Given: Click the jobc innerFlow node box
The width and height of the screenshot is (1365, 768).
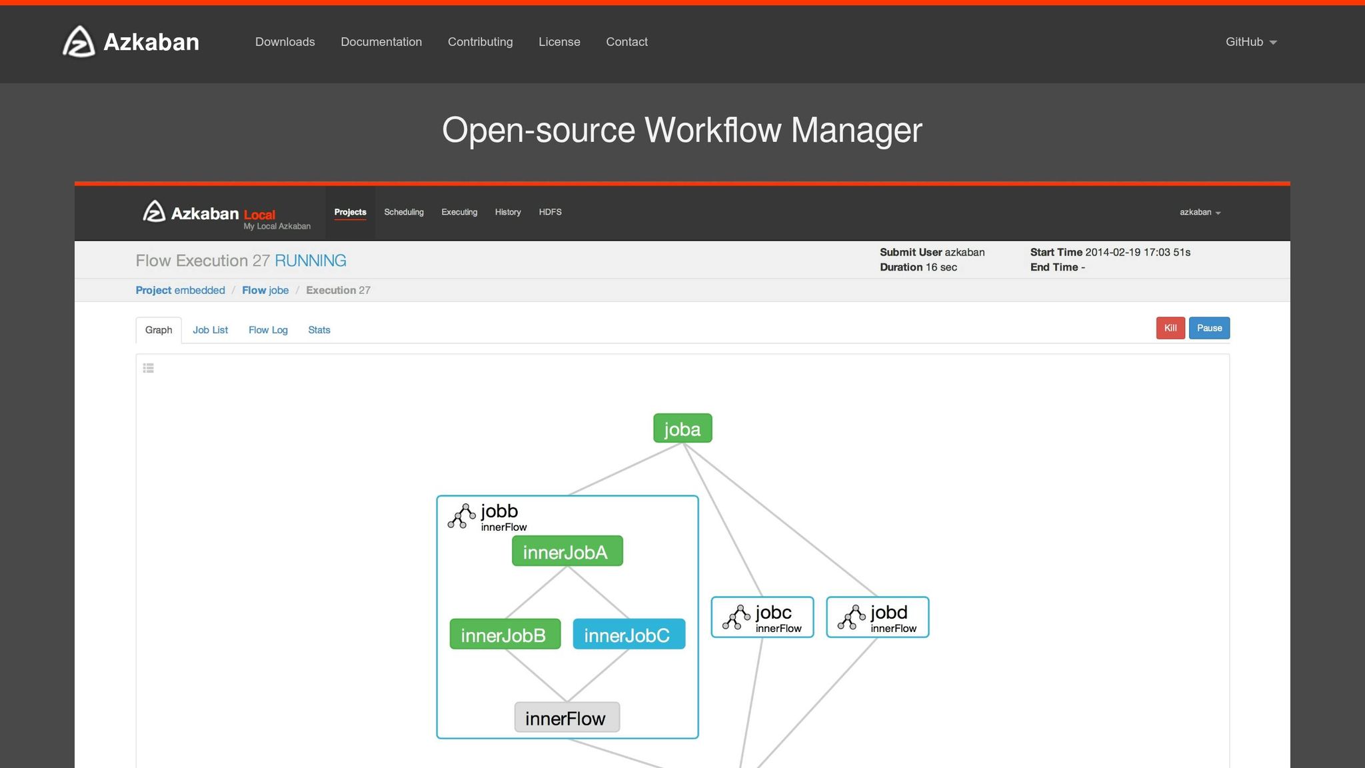Looking at the screenshot, I should point(762,617).
